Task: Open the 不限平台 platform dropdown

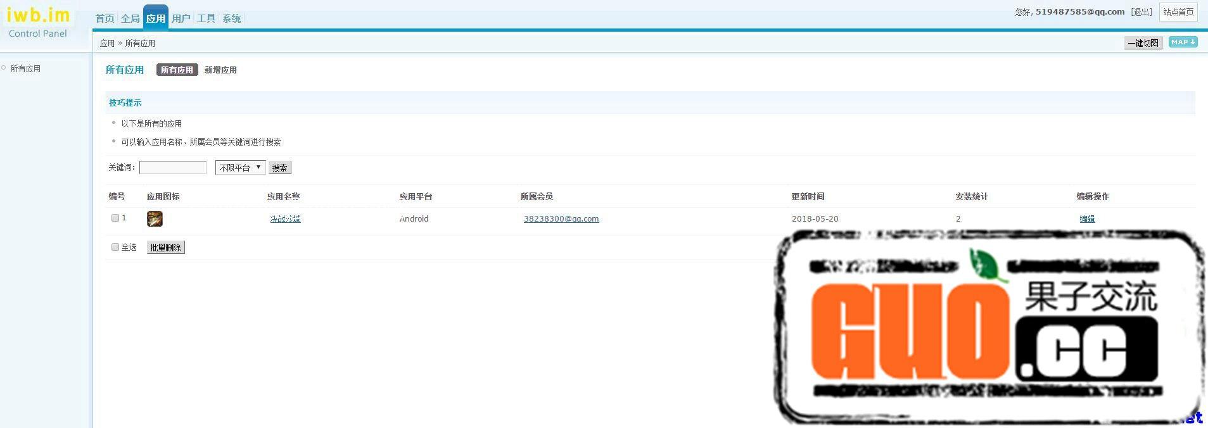Action: [240, 168]
